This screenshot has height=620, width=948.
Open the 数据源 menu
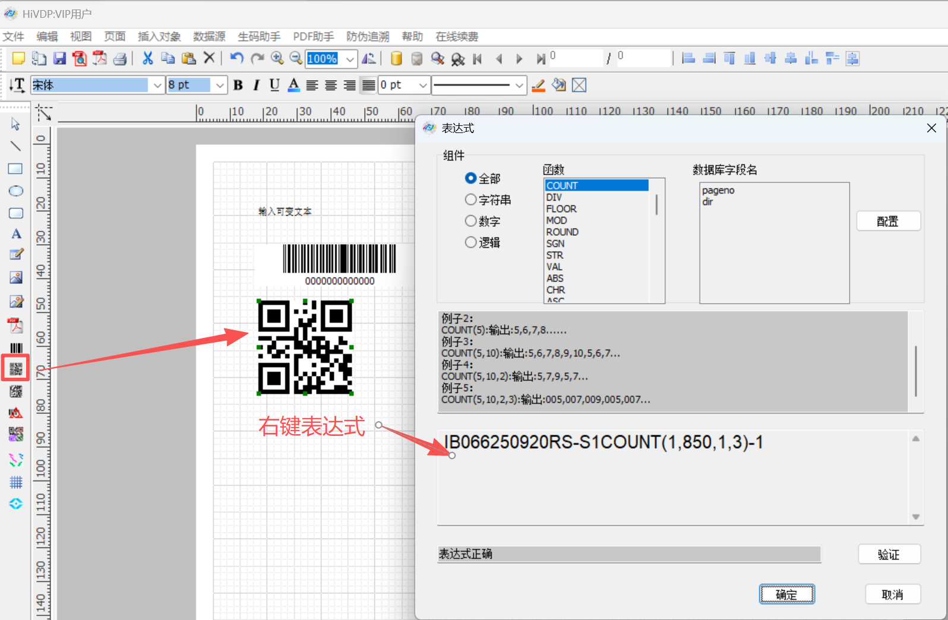click(209, 37)
